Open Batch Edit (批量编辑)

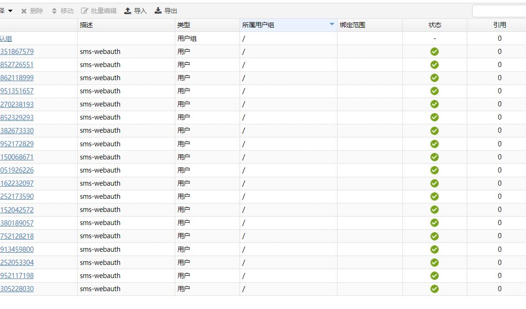[x=98, y=11]
